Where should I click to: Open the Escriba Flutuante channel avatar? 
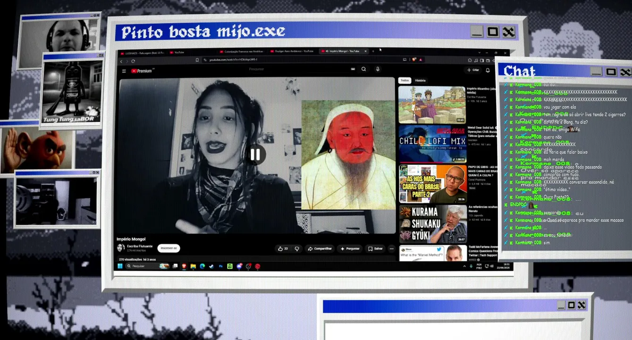121,248
